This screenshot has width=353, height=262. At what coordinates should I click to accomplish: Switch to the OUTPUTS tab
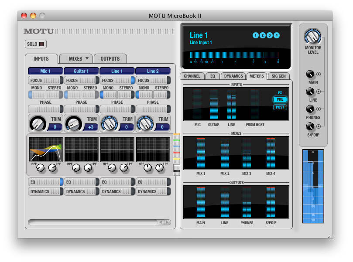(110, 59)
